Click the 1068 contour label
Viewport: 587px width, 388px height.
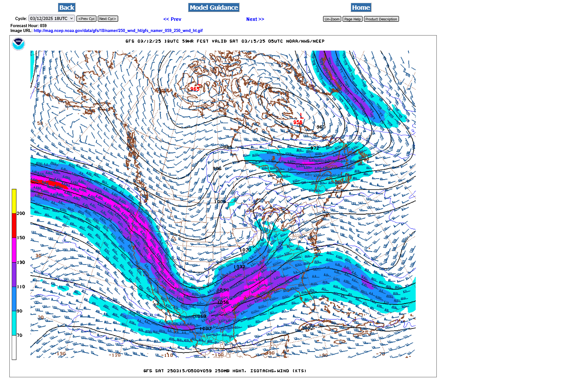click(x=201, y=316)
